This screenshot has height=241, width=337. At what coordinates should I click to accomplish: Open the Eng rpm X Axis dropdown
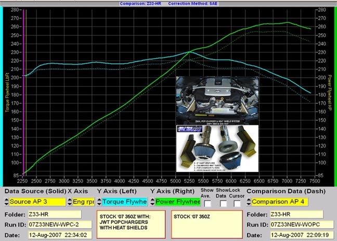click(84, 202)
